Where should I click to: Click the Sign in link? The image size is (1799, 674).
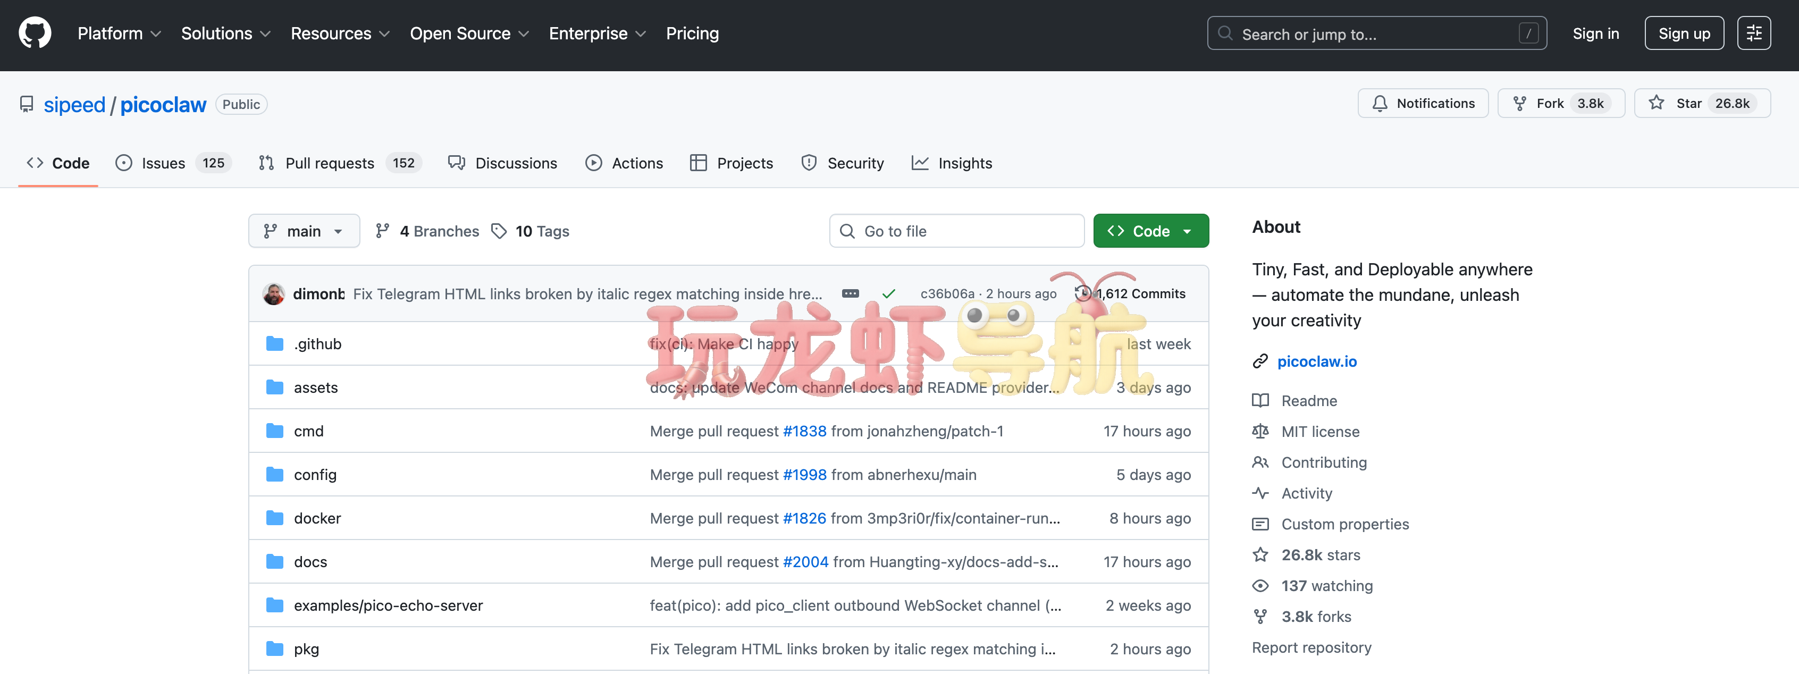[x=1595, y=33]
